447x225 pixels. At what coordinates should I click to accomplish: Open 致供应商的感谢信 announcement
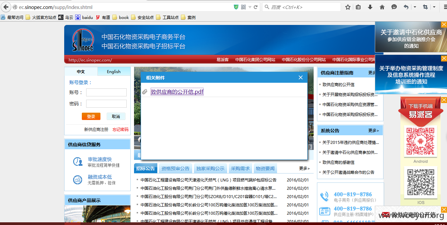338,162
